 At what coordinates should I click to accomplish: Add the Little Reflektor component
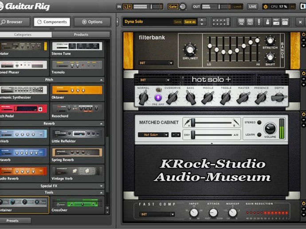coord(77,136)
